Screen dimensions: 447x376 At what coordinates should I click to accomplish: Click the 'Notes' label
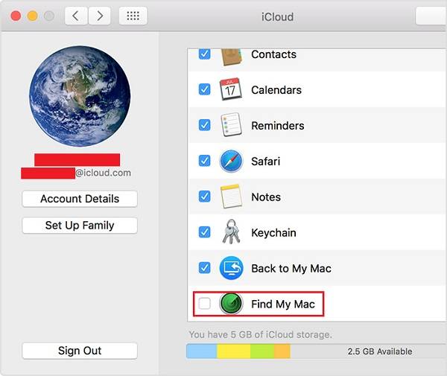pos(266,197)
